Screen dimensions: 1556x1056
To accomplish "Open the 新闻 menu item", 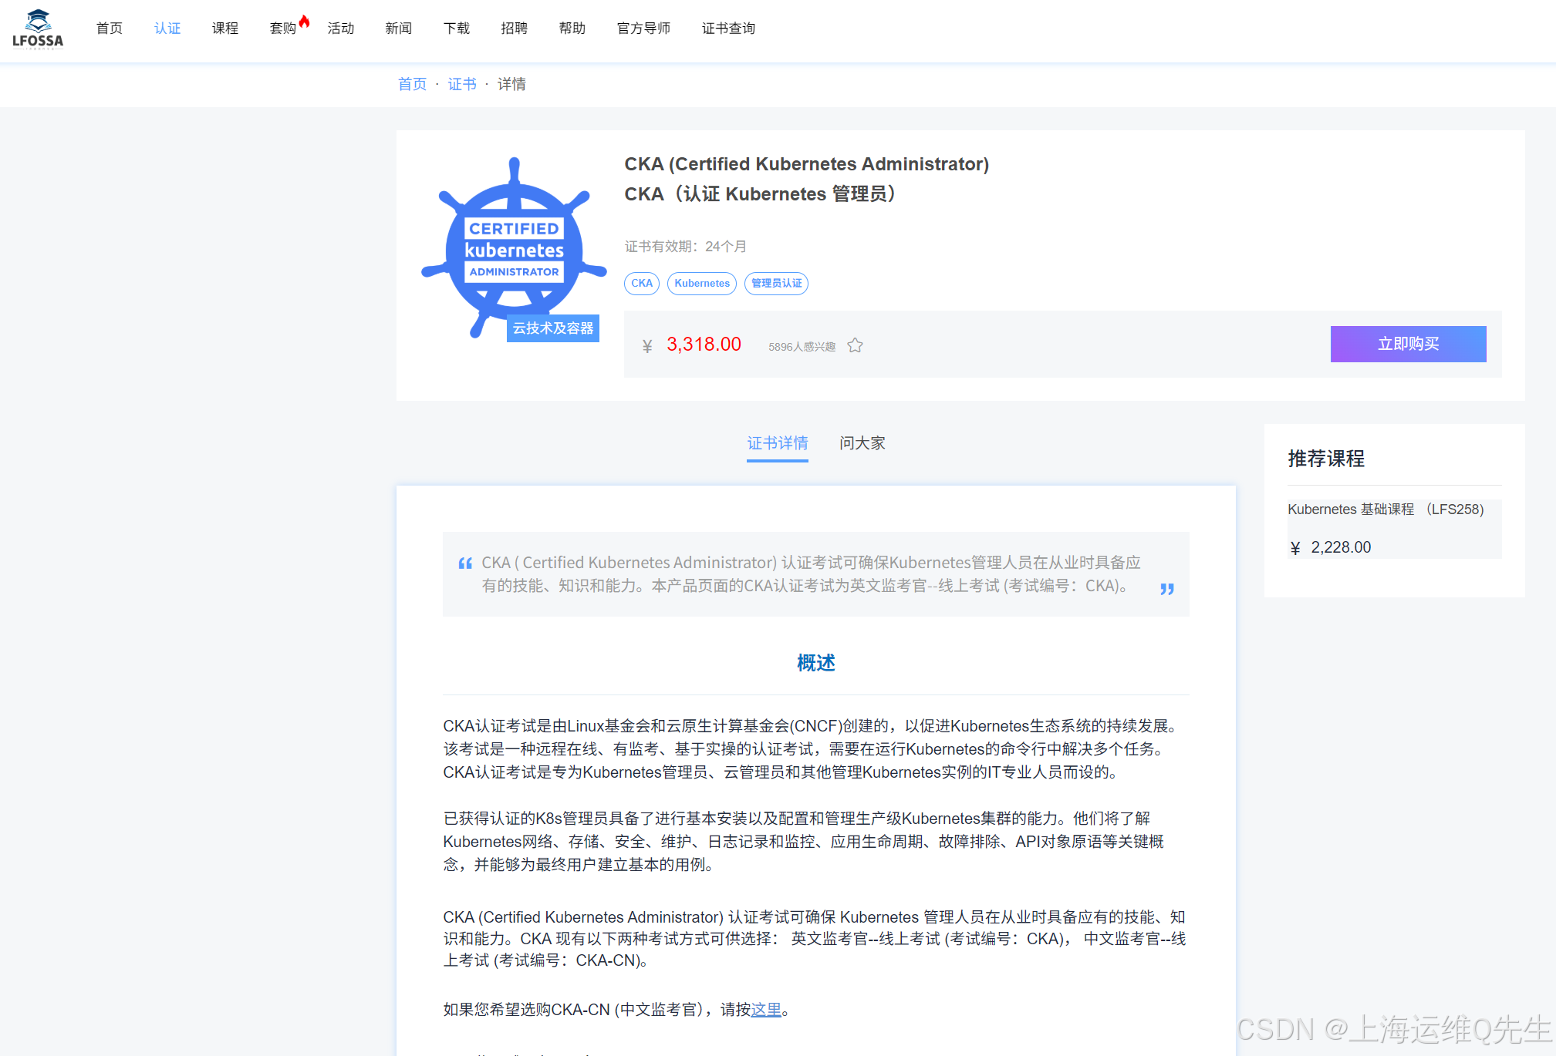I will click(399, 29).
